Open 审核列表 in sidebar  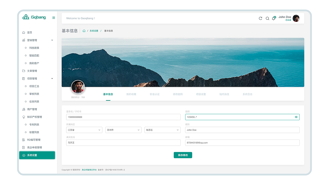pos(34,94)
